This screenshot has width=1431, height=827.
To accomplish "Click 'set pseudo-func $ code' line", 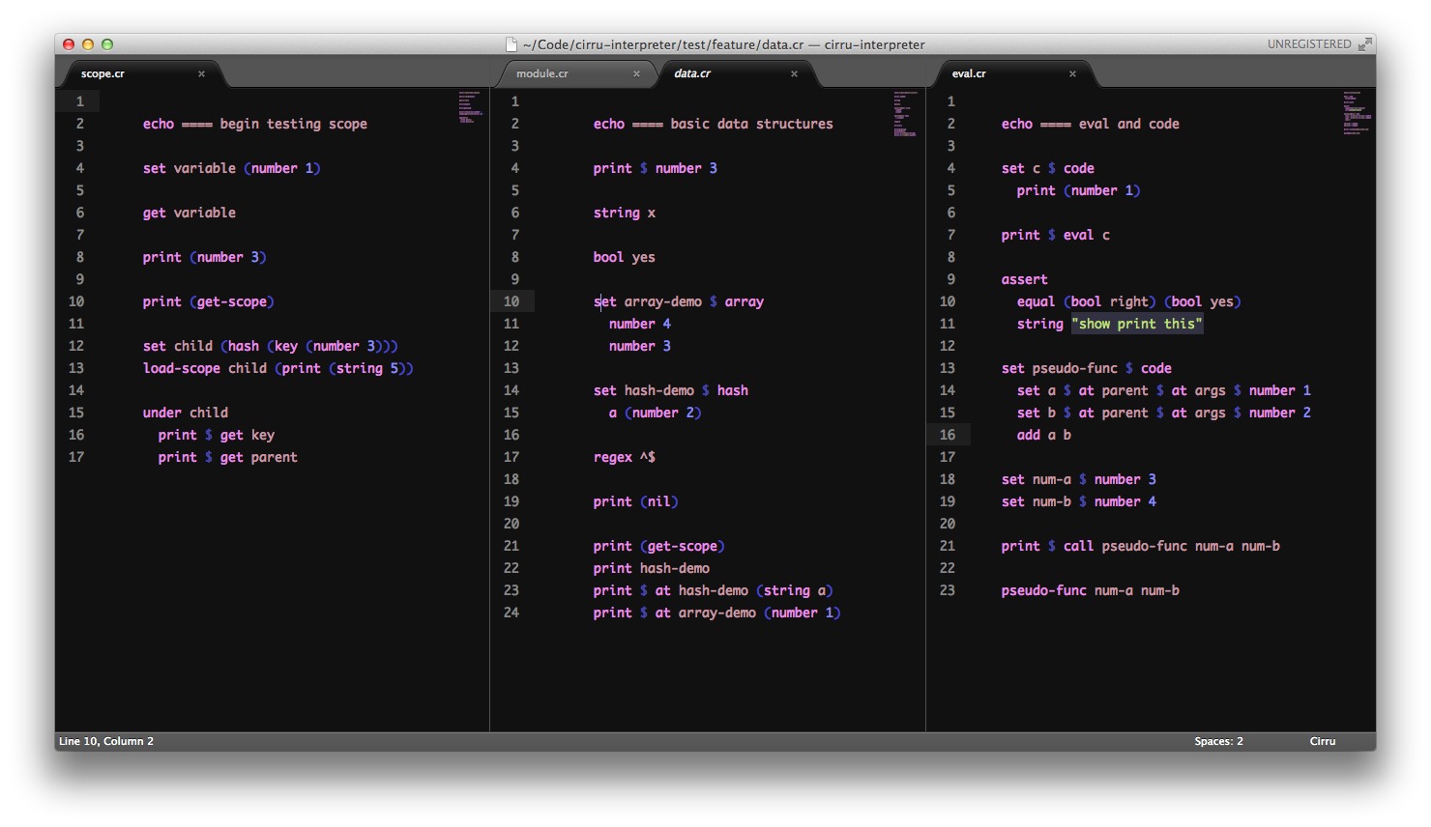I will [x=1087, y=368].
